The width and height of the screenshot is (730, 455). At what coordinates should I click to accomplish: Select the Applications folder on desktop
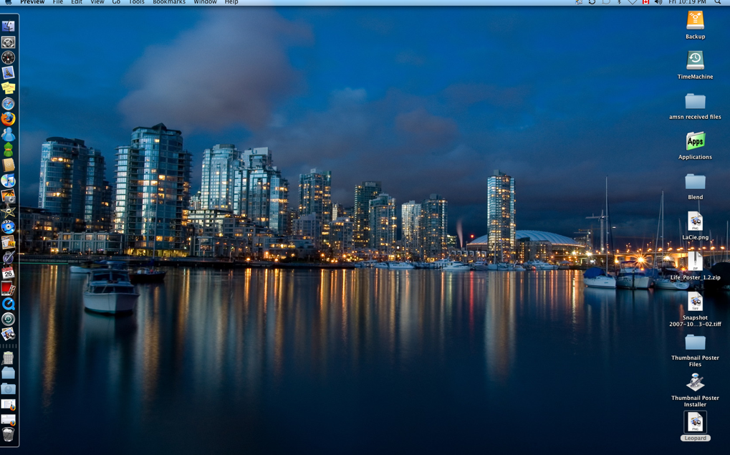695,145
